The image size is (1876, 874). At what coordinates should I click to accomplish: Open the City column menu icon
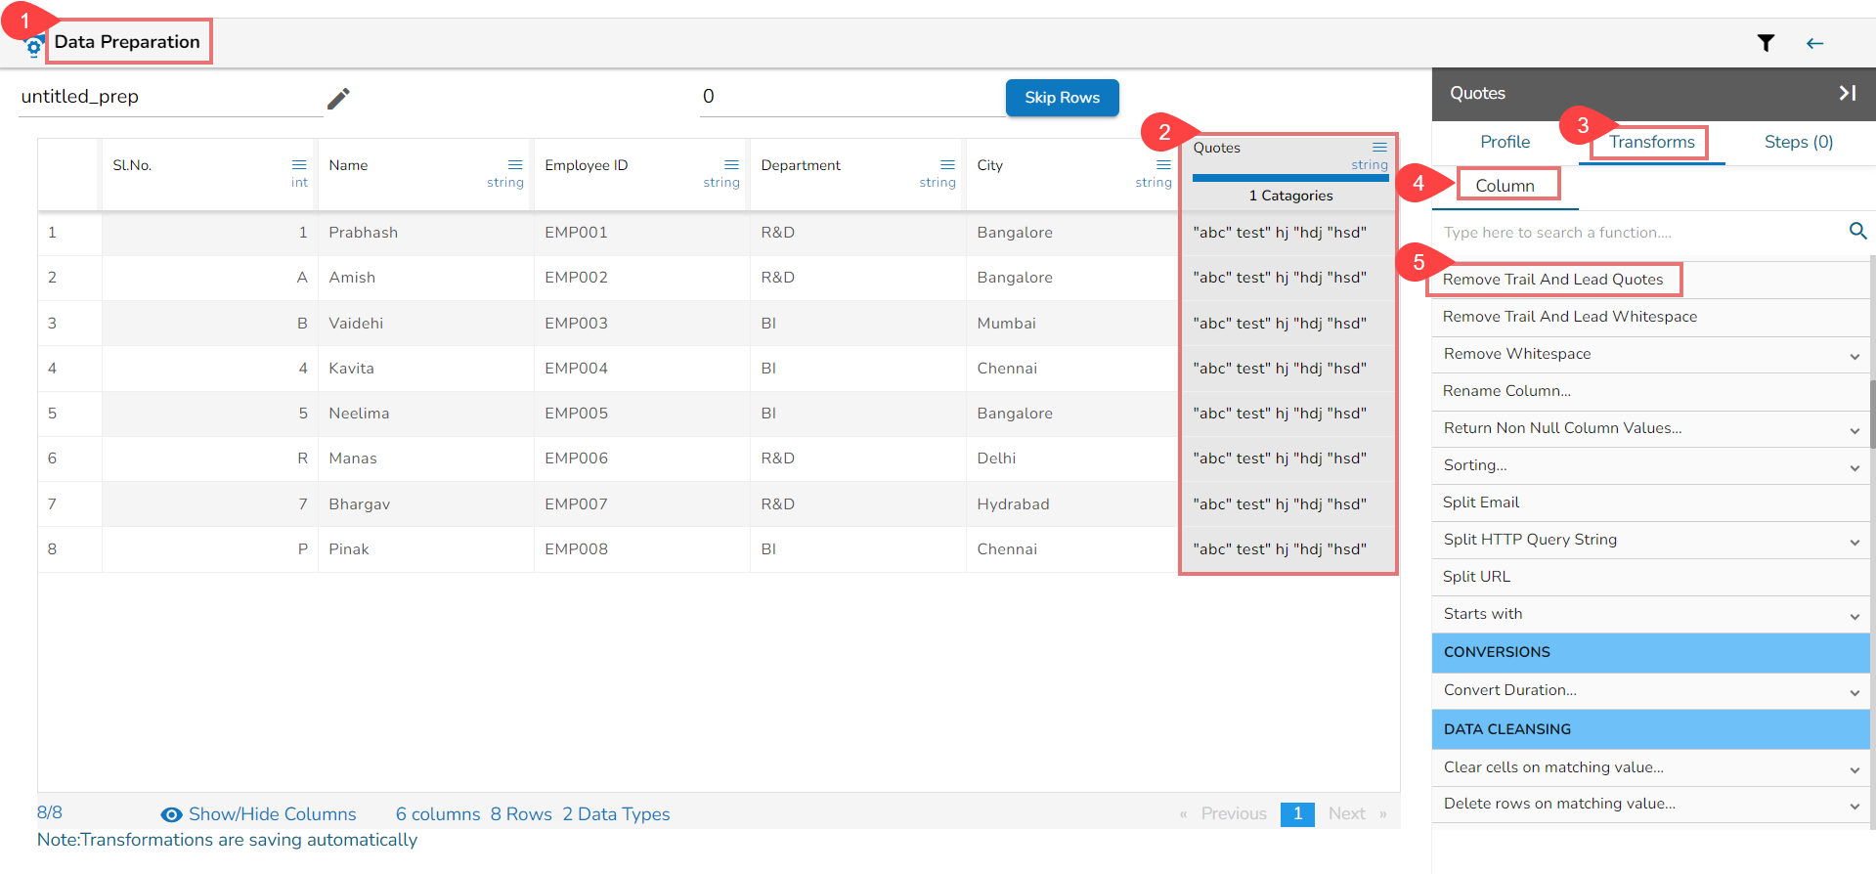(1163, 164)
